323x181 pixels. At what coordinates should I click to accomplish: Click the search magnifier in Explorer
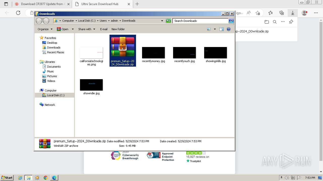tap(231, 21)
